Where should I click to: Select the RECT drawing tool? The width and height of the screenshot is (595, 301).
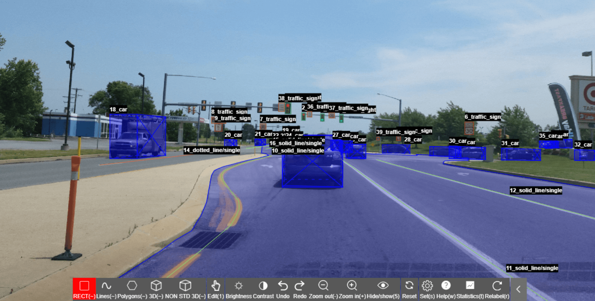click(x=84, y=288)
